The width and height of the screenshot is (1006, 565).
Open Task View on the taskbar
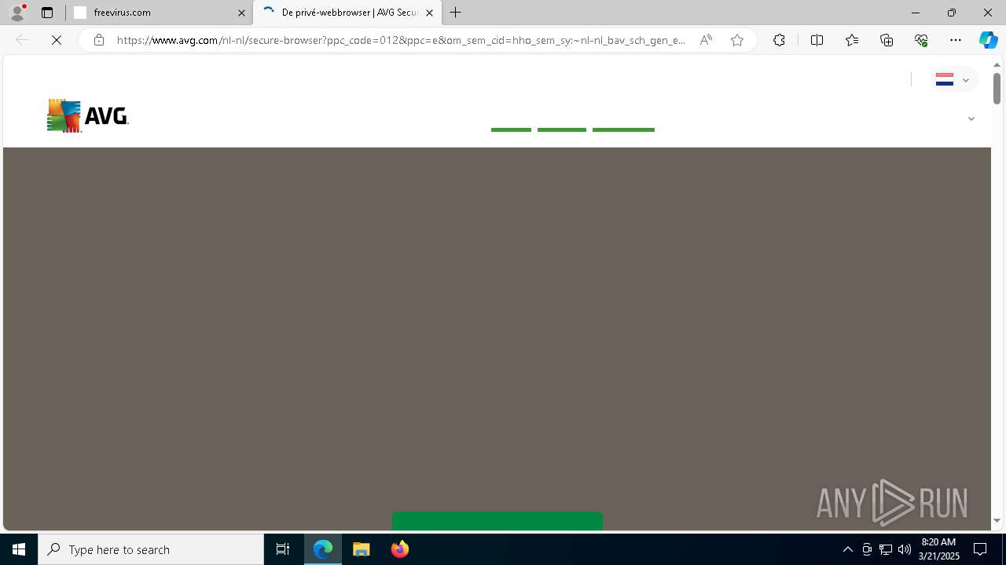283,549
